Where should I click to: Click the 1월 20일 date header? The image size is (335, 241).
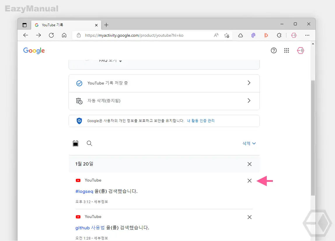[84, 164]
